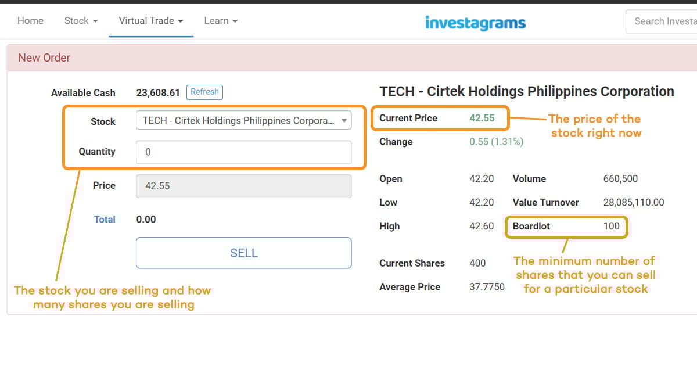Click the Quantity input field
This screenshot has height=366, width=697.
243,152
